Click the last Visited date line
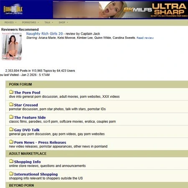 [x=25, y=75]
